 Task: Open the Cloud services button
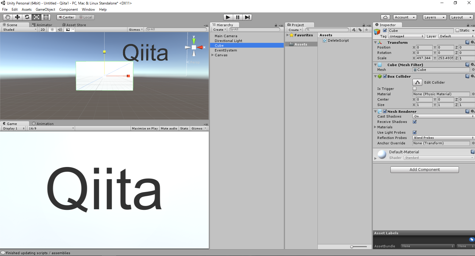tap(385, 17)
